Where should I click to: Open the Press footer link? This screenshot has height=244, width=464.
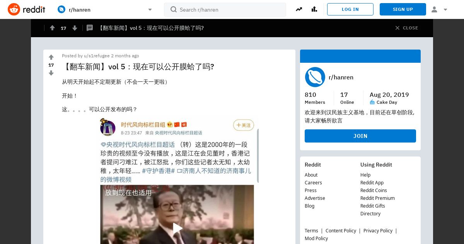[x=310, y=191]
